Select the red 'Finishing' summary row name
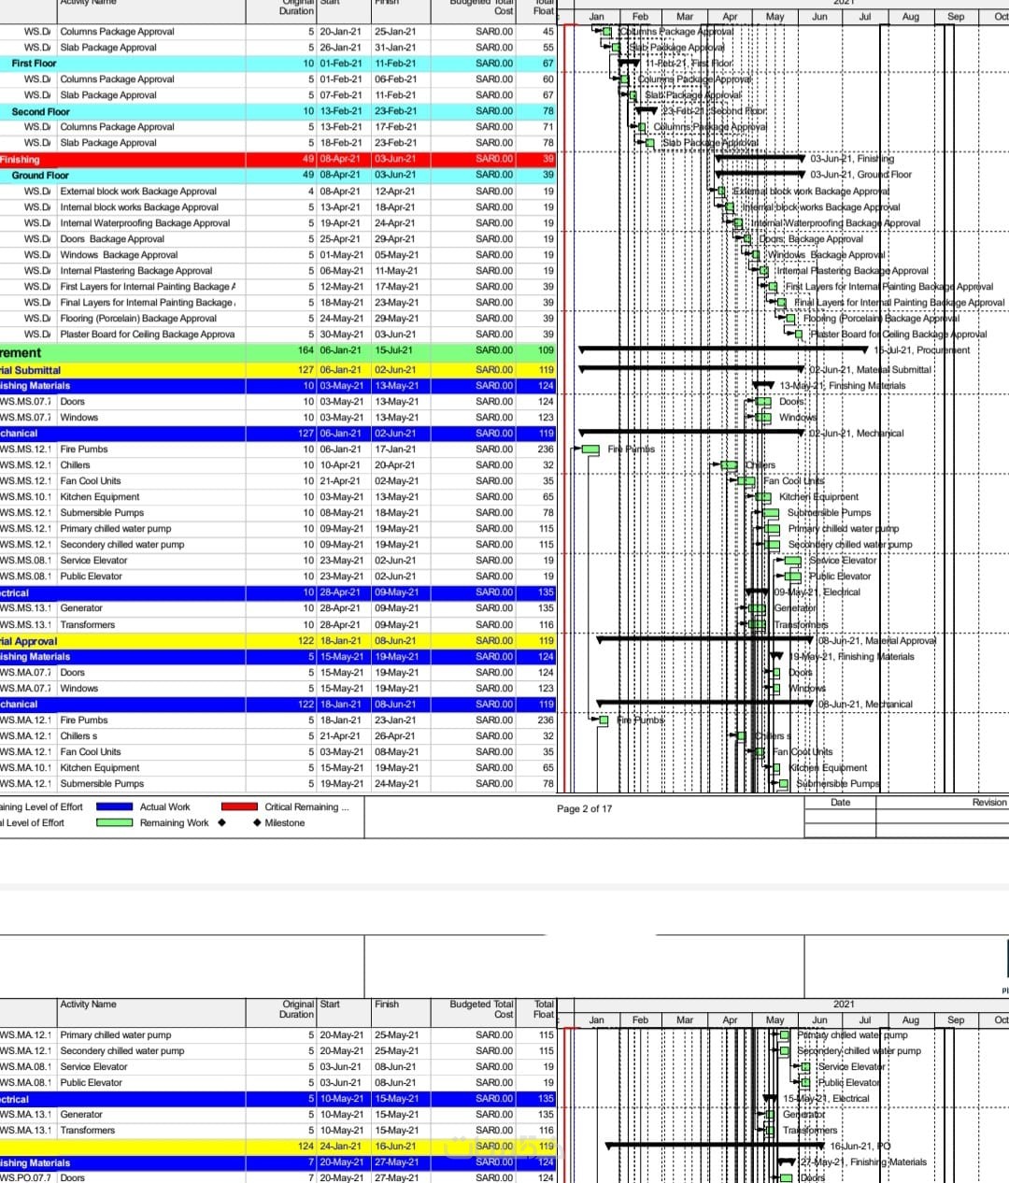This screenshot has height=1183, width=1009. pyautogui.click(x=20, y=160)
